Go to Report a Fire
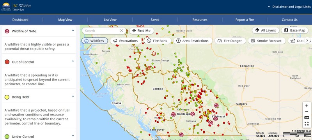 point(245,19)
